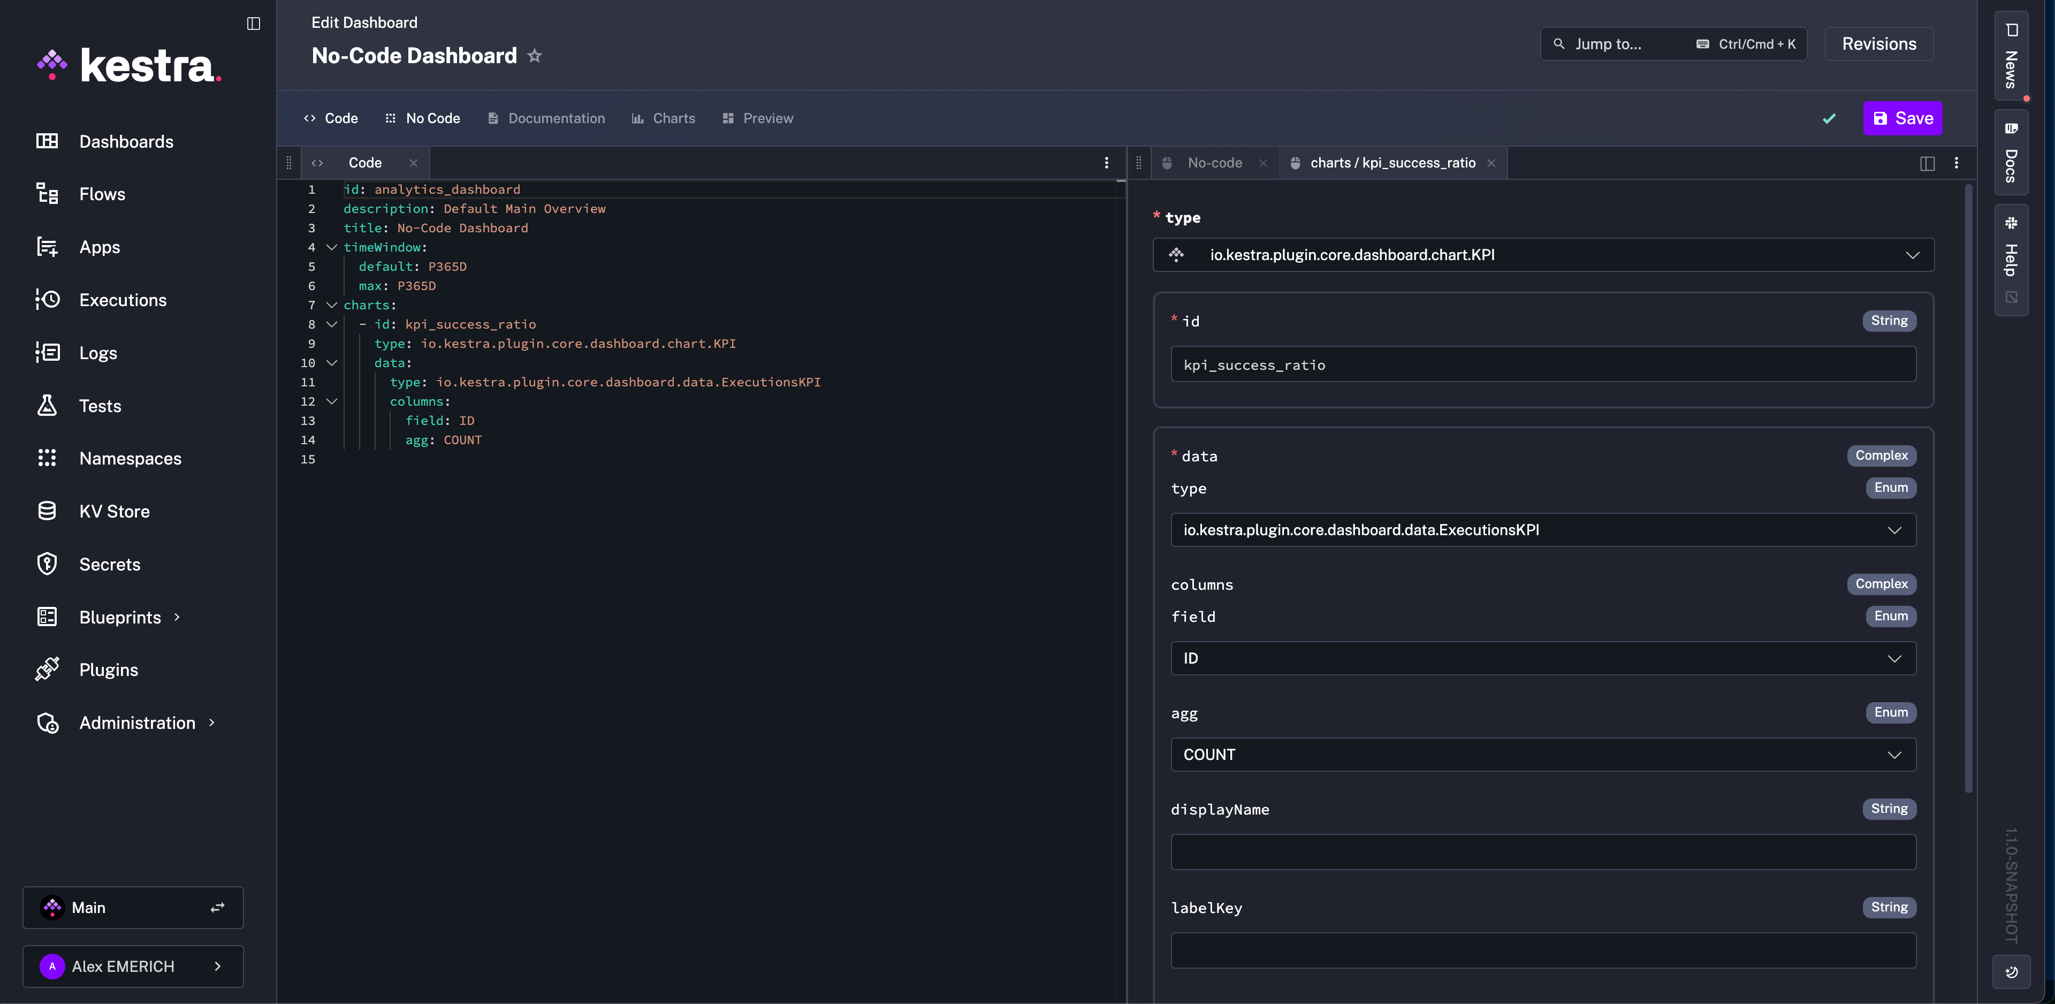
Task: Click the no-code panel vertical scrollbar
Action: click(1968, 487)
